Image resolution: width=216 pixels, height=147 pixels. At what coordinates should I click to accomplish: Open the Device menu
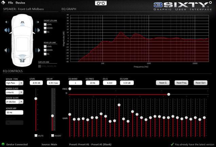tap(20, 3)
